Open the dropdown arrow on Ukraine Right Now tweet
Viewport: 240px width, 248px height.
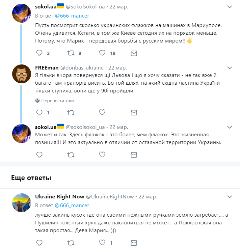(230, 197)
